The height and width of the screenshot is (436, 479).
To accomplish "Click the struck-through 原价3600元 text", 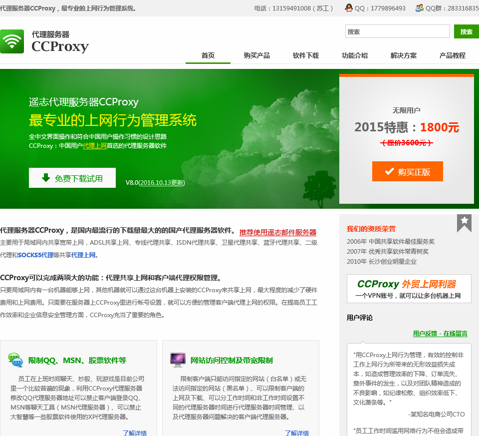I will 407,143.
